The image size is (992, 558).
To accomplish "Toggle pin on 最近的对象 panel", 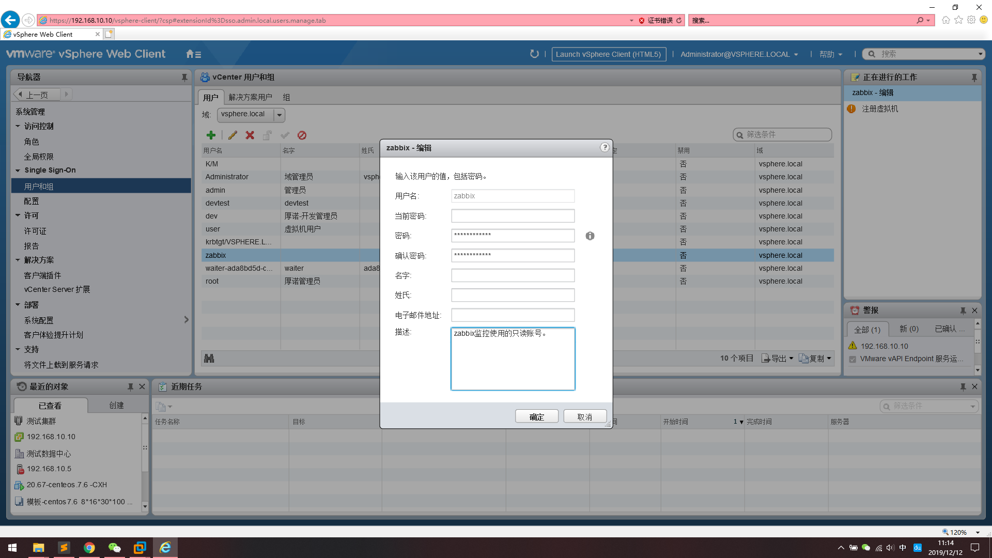I will pyautogui.click(x=131, y=386).
